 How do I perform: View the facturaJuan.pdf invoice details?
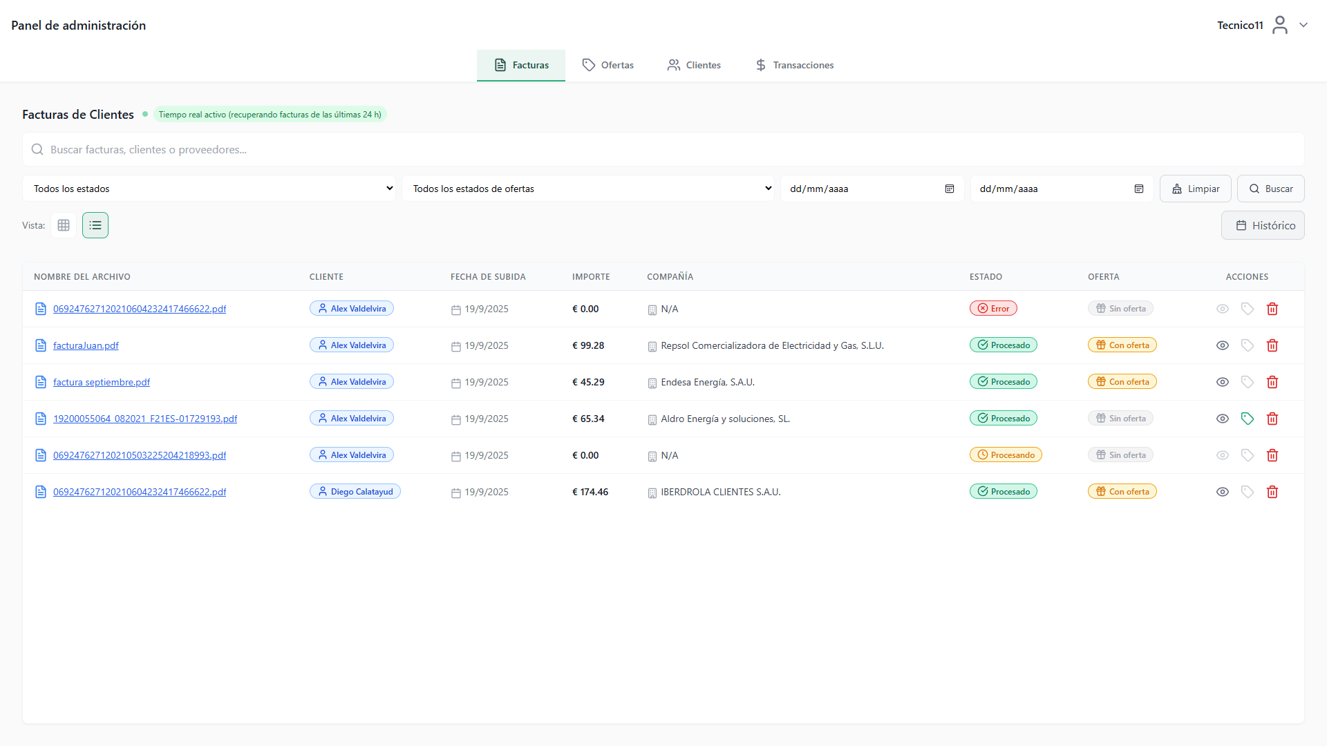click(1223, 345)
